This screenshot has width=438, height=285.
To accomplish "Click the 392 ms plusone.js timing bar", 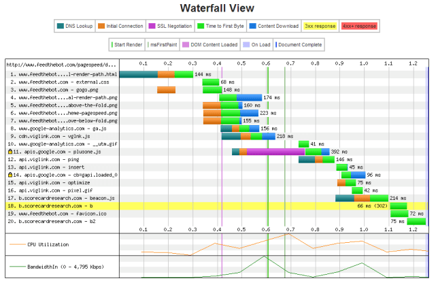I will pos(280,152).
